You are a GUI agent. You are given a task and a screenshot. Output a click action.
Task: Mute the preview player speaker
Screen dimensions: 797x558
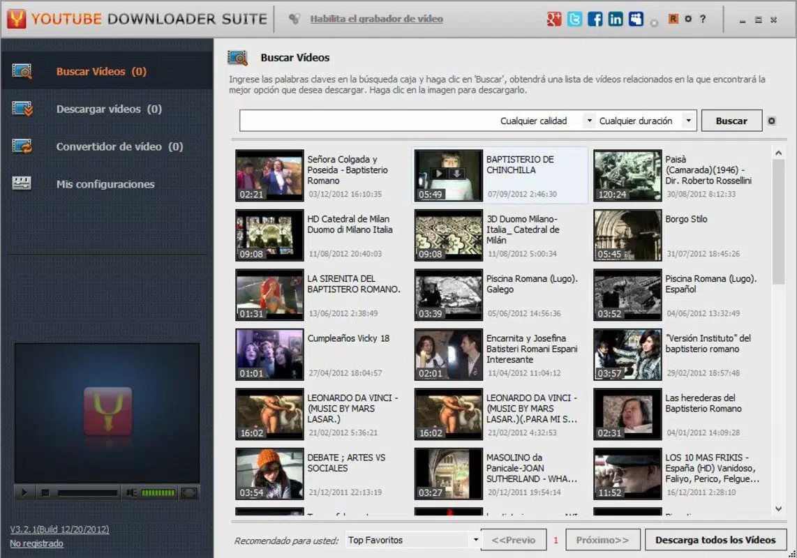131,492
